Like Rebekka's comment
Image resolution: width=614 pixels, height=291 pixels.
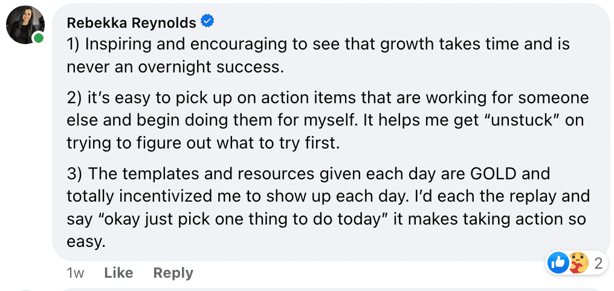click(x=117, y=273)
